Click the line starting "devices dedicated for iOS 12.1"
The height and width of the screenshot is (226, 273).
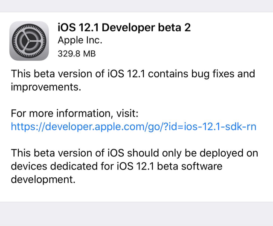116,166
